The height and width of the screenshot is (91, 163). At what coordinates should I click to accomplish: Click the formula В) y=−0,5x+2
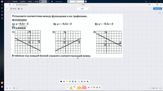point(104,24)
